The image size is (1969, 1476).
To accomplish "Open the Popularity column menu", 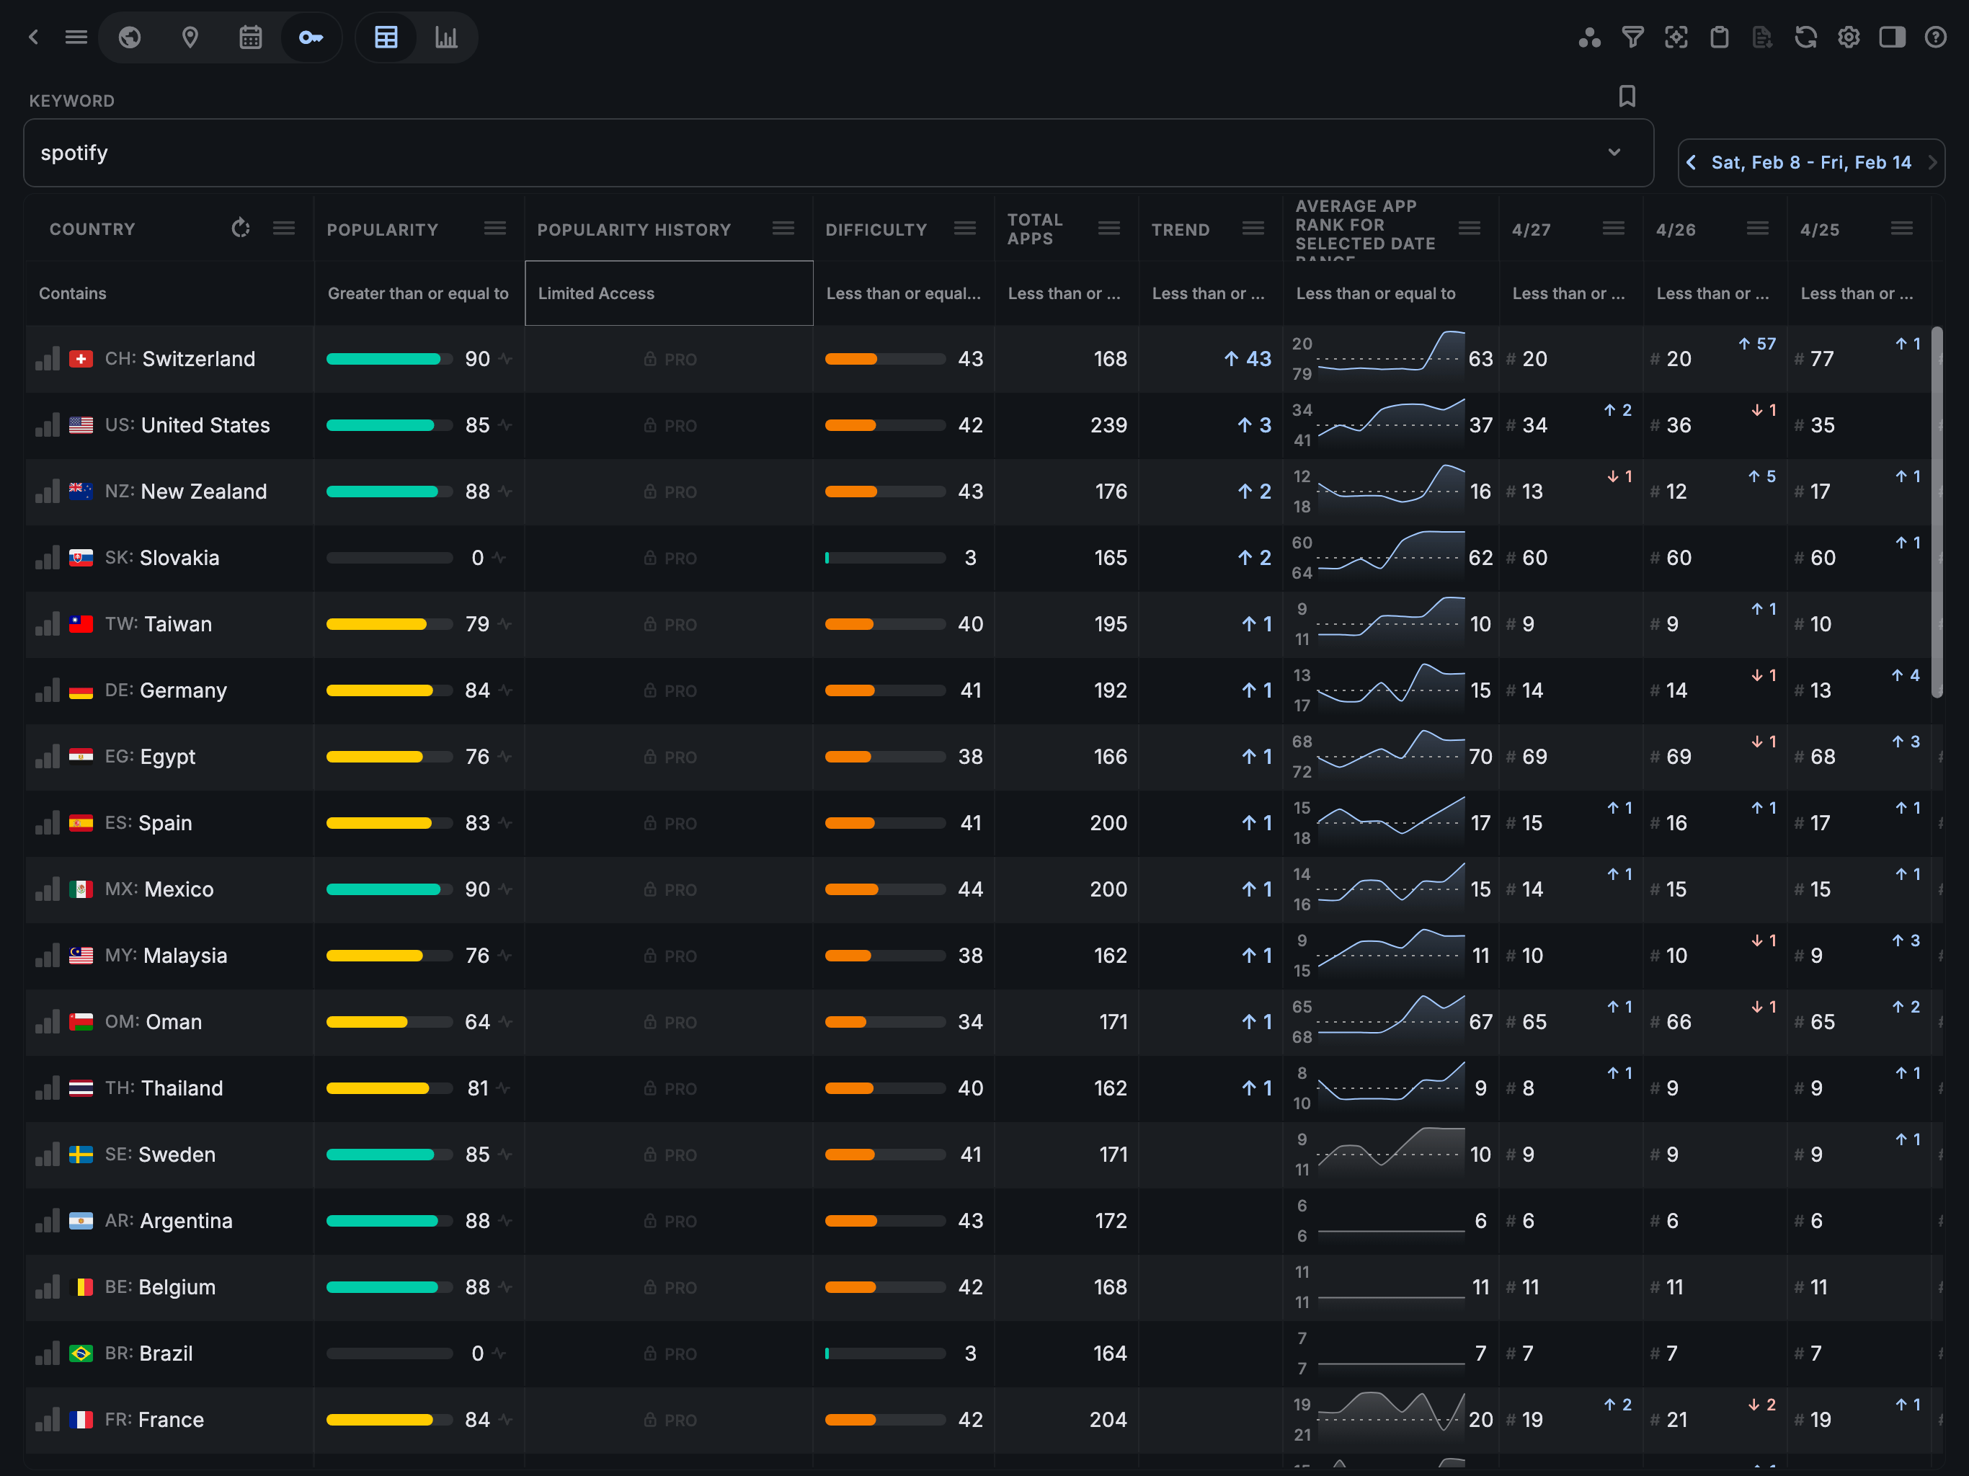I will 495,228.
